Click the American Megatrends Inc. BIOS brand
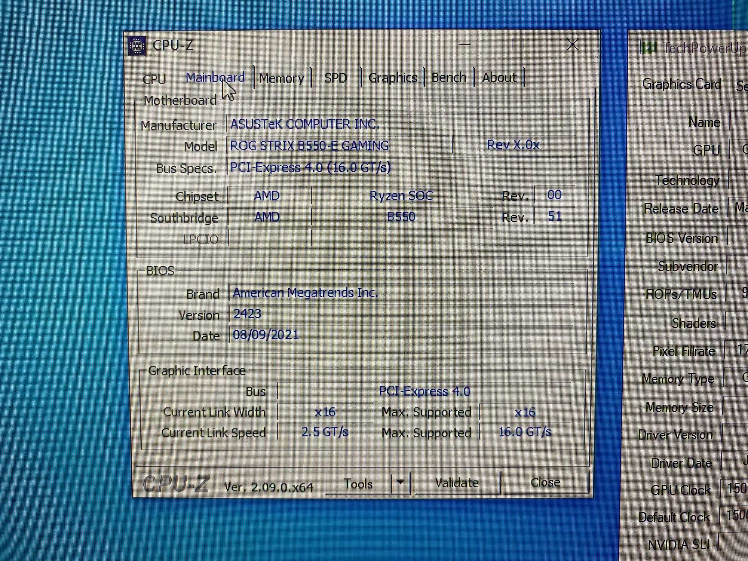The height and width of the screenshot is (561, 748). 401,293
